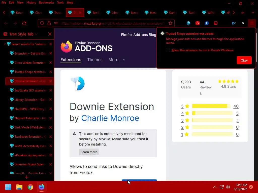Image resolution: width=258 pixels, height=193 pixels.
Task: Click Okay in the extension added popup
Action: pyautogui.click(x=244, y=60)
